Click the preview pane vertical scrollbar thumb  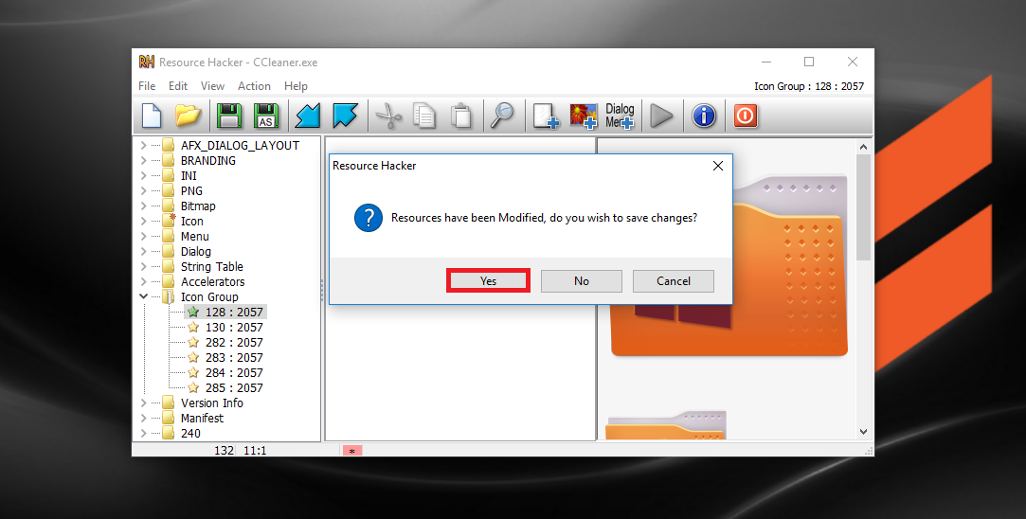click(x=863, y=207)
